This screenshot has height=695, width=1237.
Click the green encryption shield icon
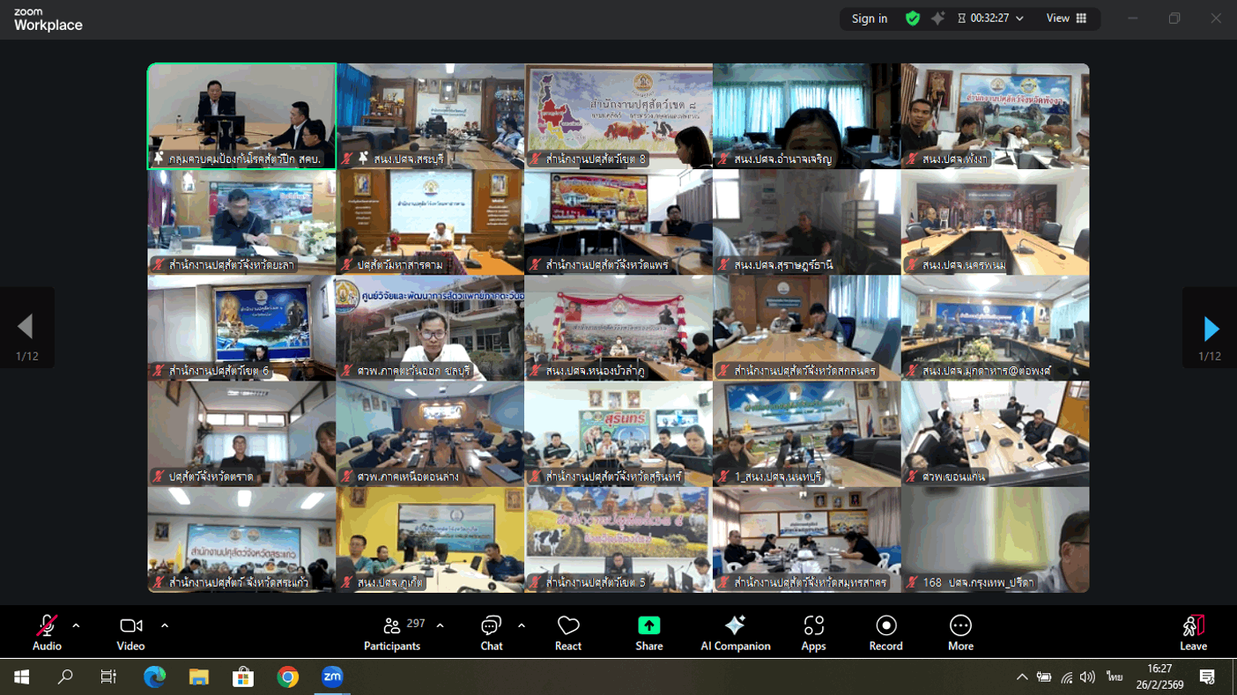pyautogui.click(x=913, y=18)
